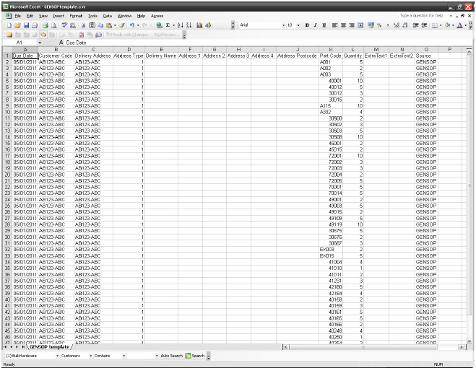The height and width of the screenshot is (368, 476).
Task: Open the fill color palette arrow
Action: [453, 25]
